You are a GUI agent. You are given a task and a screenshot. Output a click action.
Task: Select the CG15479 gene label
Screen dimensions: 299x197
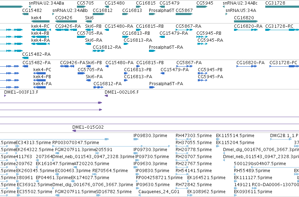169,3
